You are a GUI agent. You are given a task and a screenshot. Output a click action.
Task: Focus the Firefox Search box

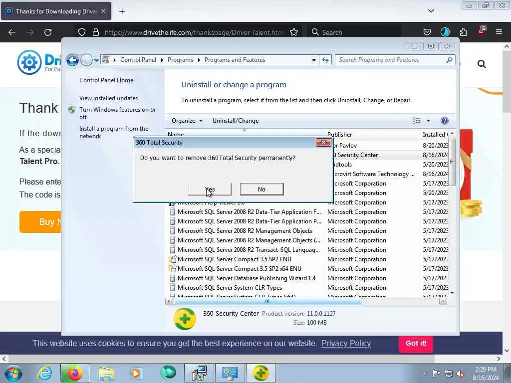click(354, 32)
